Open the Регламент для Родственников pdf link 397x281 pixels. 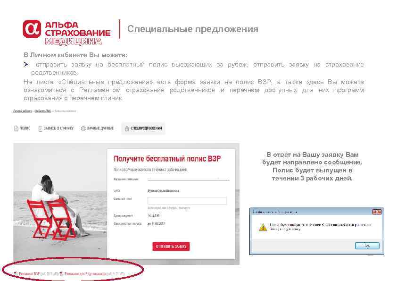85,273
